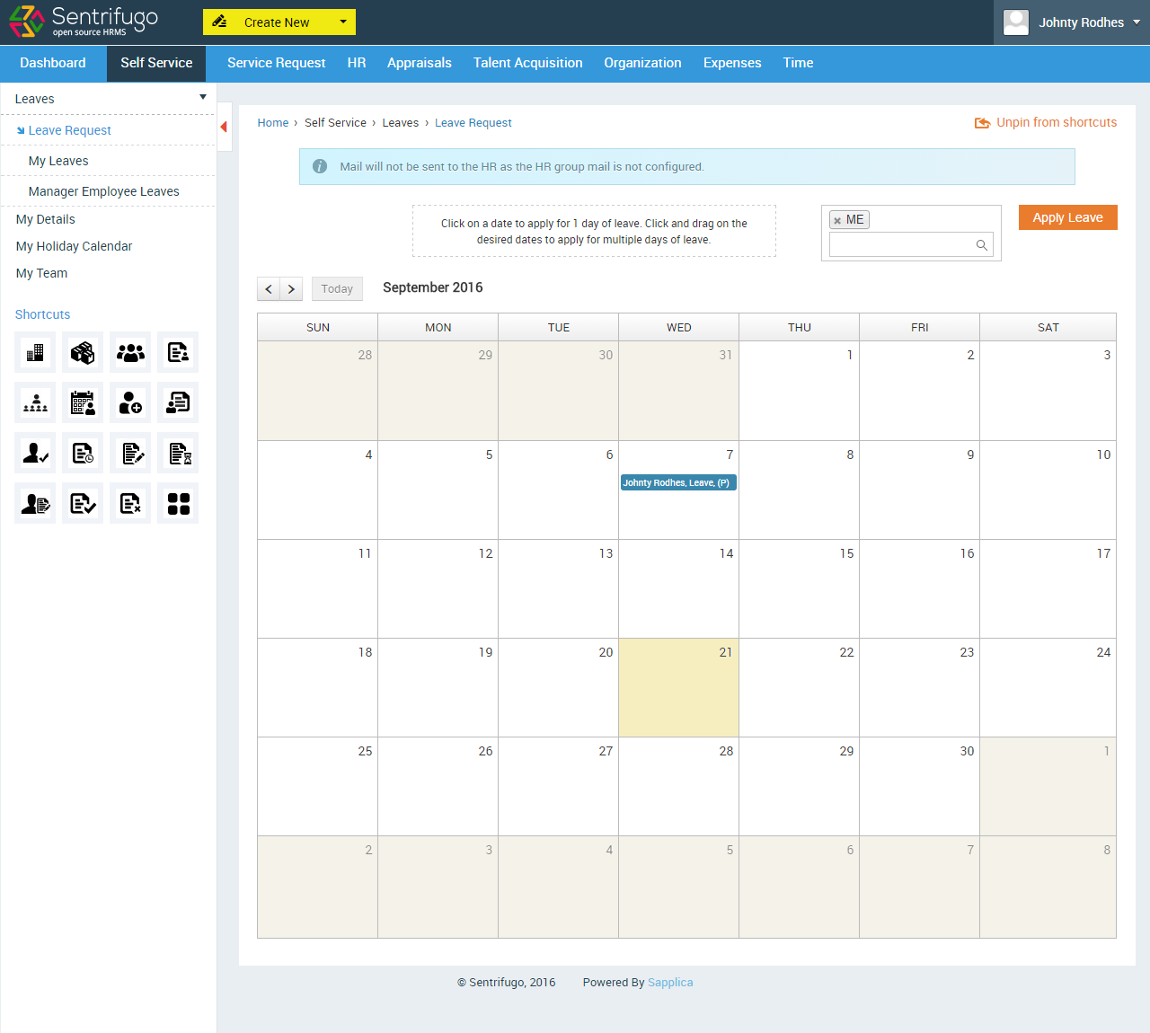The height and width of the screenshot is (1033, 1150).
Task: Switch to the Appraisals menu
Action: 419,63
